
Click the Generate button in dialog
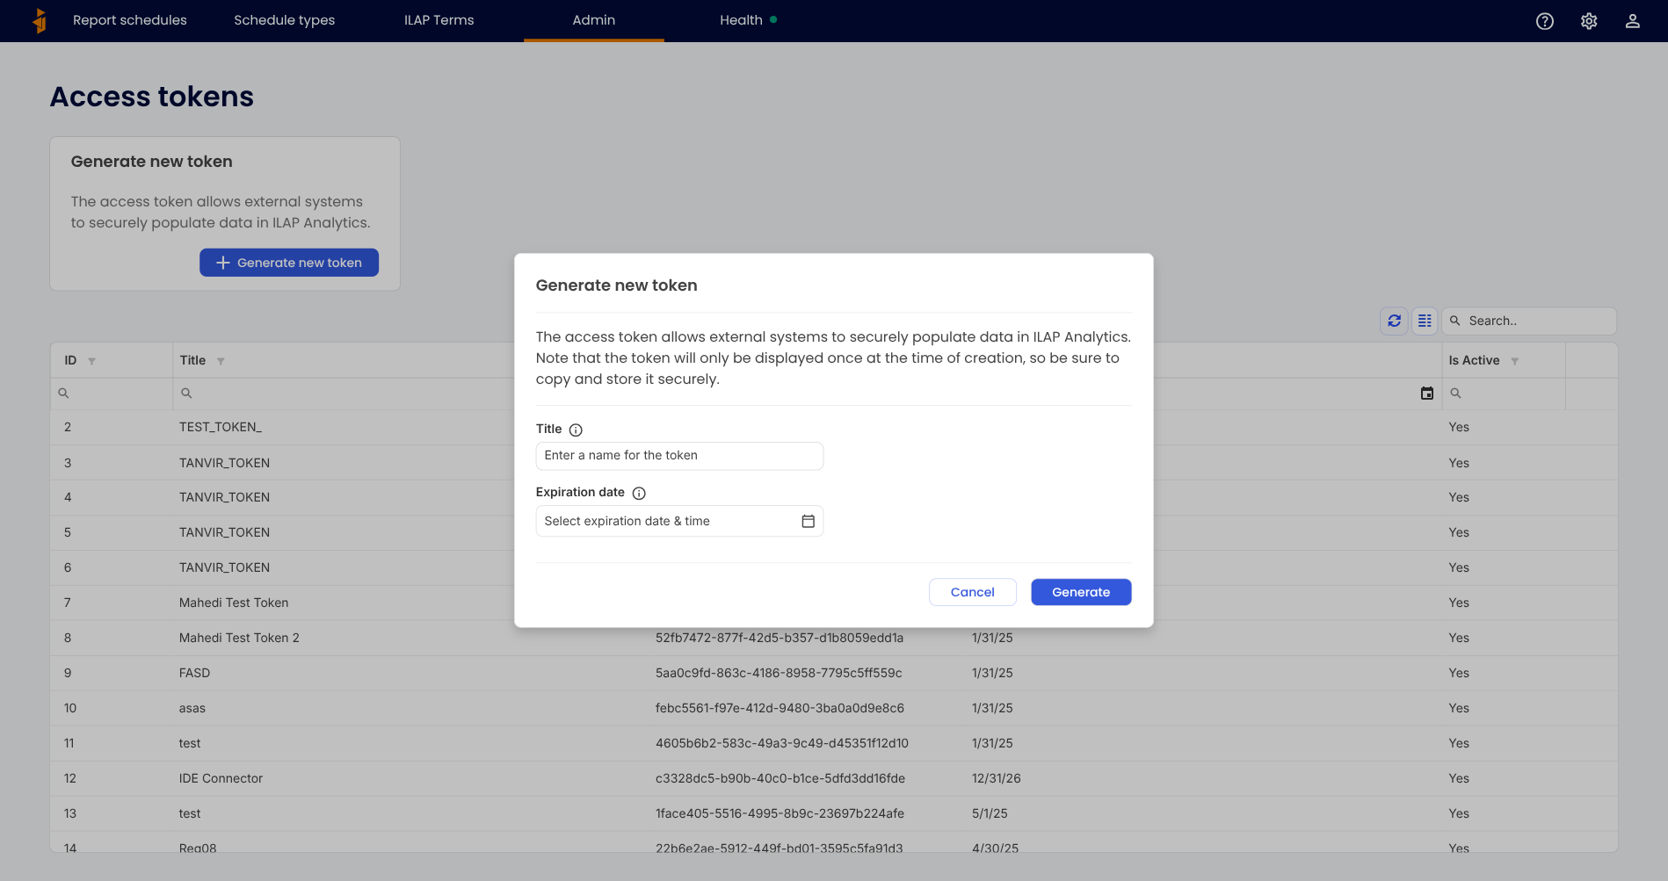point(1081,592)
